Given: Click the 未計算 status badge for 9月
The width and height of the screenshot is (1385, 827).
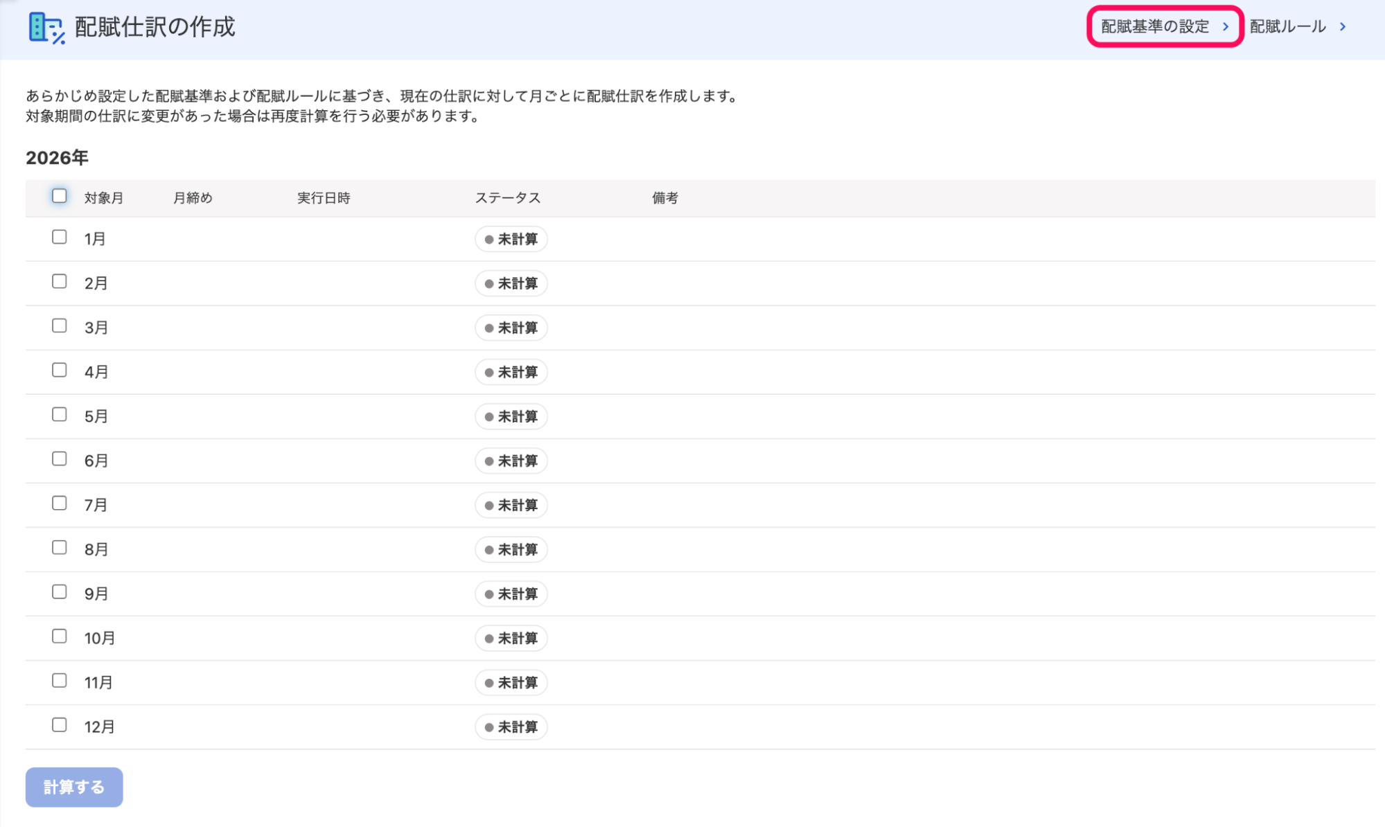Looking at the screenshot, I should [x=511, y=594].
